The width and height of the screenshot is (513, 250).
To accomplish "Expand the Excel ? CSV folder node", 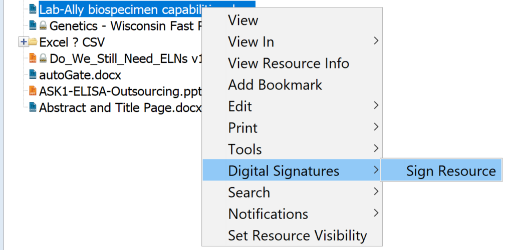I will (23, 42).
